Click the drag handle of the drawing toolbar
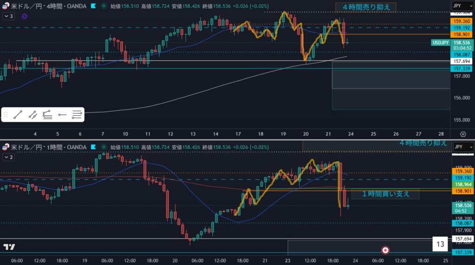Screen dimensions: 475x265 tap(6, 114)
